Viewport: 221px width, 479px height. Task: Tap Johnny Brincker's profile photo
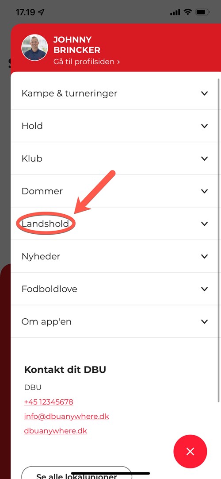pos(34,47)
